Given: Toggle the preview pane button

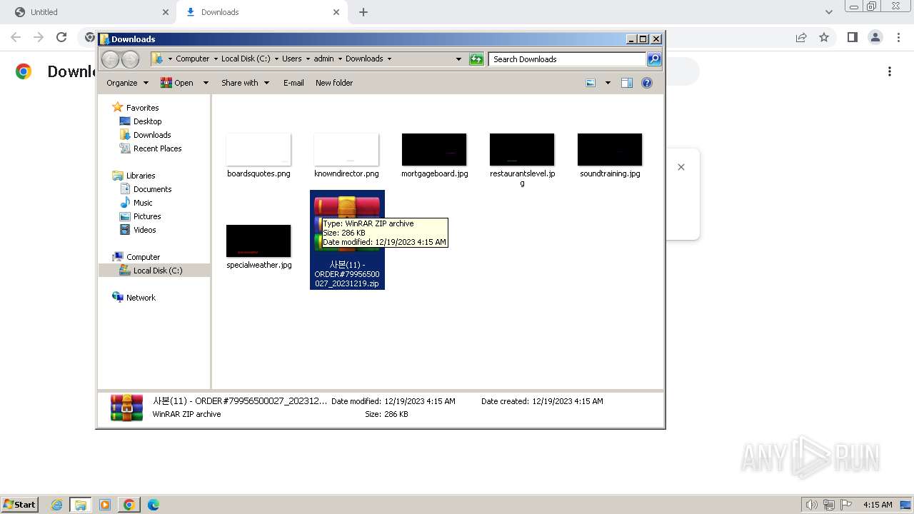Looking at the screenshot, I should (x=627, y=83).
